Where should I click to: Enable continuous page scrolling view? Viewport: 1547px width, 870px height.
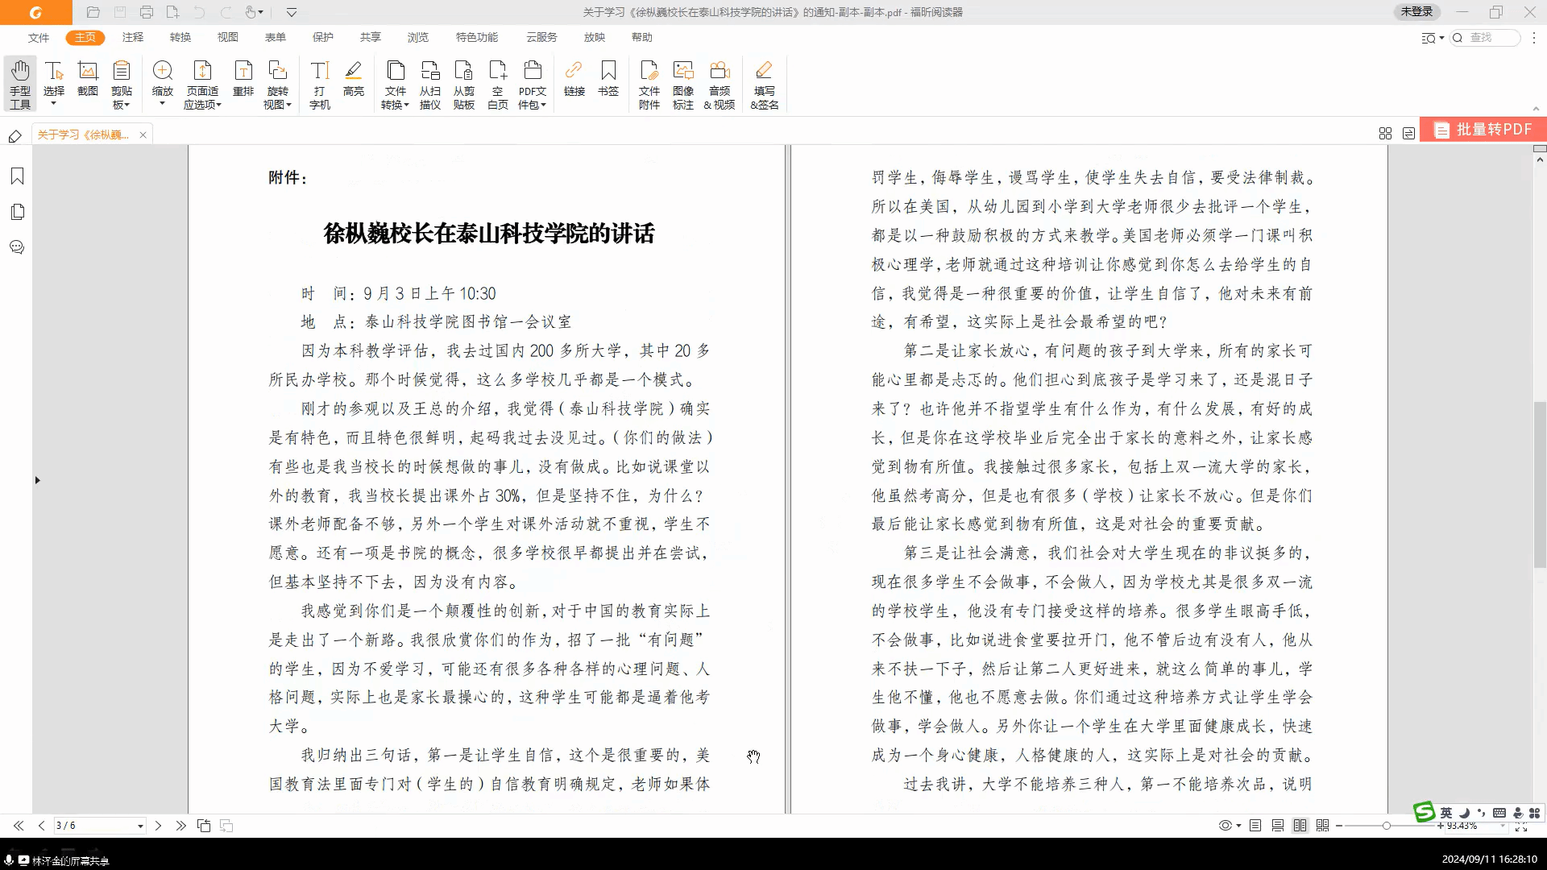(x=1278, y=826)
